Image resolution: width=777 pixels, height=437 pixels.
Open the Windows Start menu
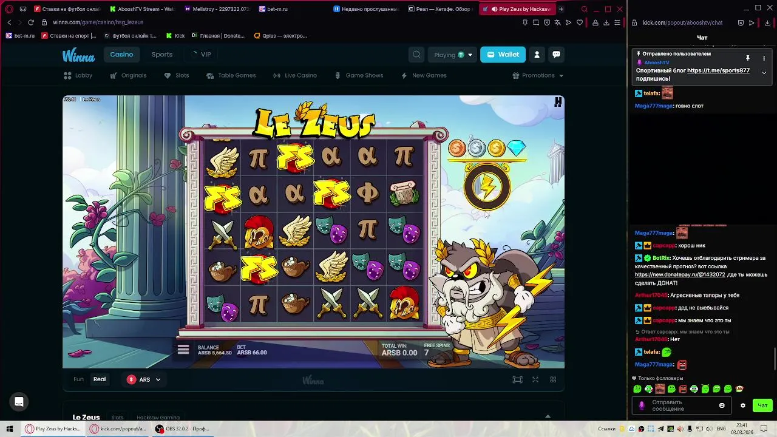point(10,429)
